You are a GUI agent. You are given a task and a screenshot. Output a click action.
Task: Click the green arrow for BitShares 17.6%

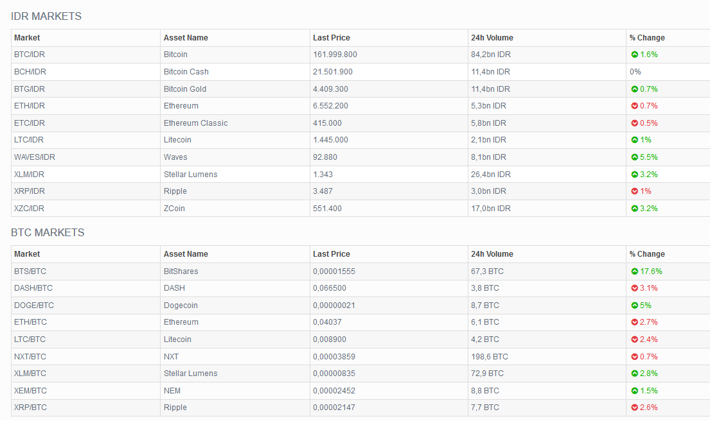click(x=634, y=271)
